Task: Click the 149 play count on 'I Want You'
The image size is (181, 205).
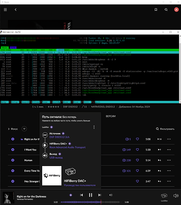Action: click(x=127, y=150)
